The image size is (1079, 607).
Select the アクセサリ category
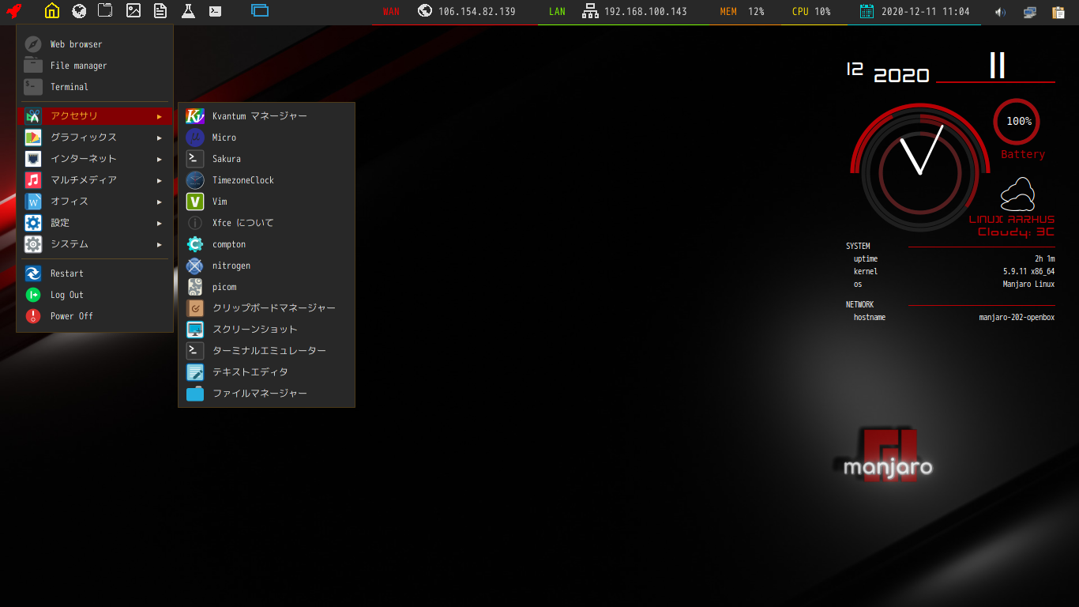pos(95,116)
